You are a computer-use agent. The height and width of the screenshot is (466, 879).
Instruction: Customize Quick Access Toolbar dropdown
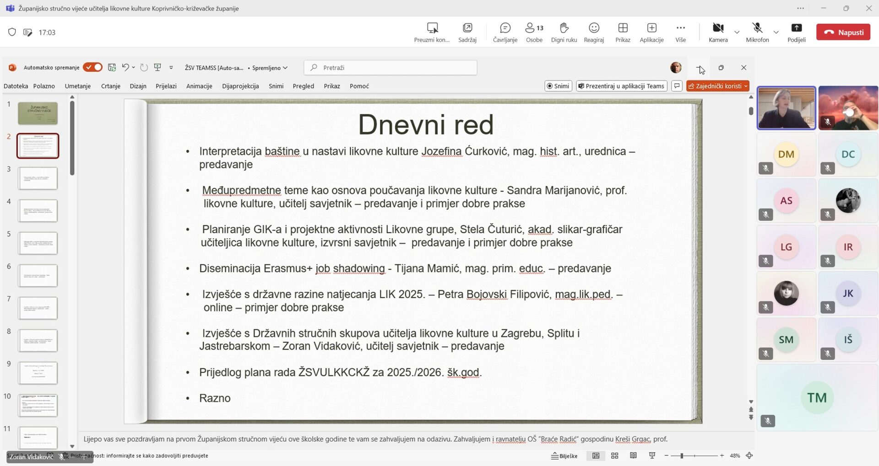(x=171, y=67)
